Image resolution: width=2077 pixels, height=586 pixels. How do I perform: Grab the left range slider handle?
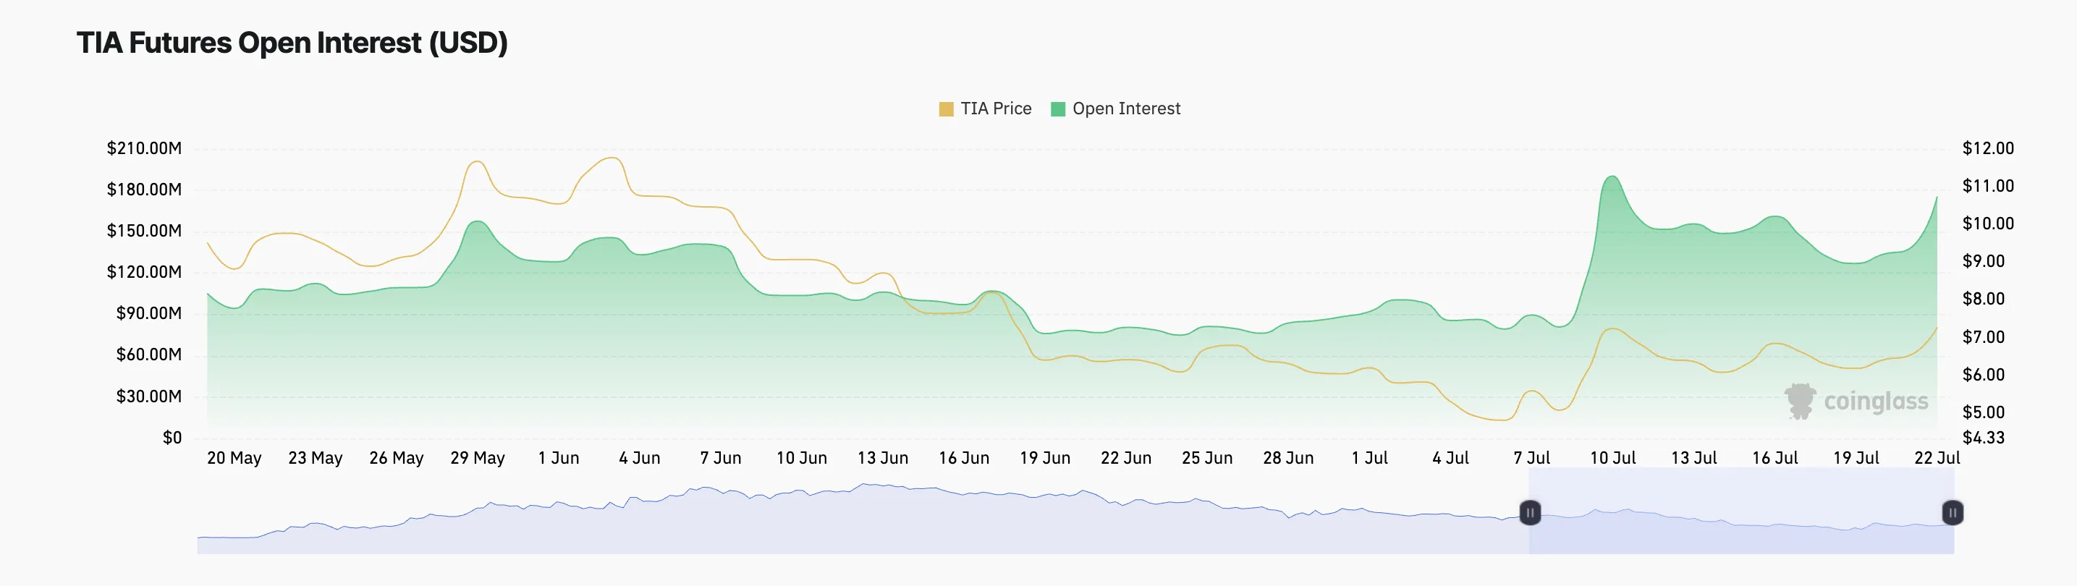click(1530, 513)
